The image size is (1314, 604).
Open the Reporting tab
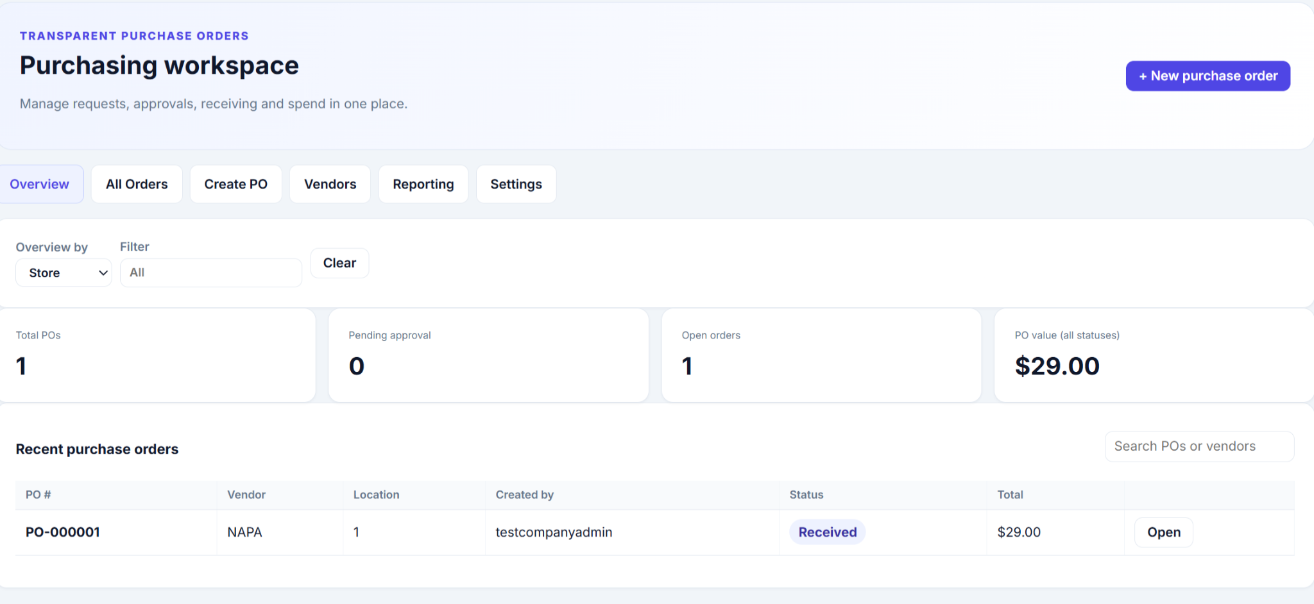(x=423, y=184)
